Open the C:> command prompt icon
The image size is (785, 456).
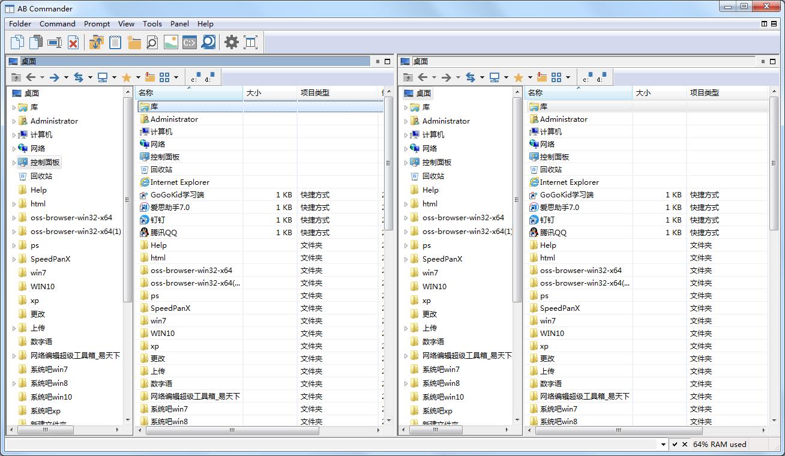(x=190, y=42)
